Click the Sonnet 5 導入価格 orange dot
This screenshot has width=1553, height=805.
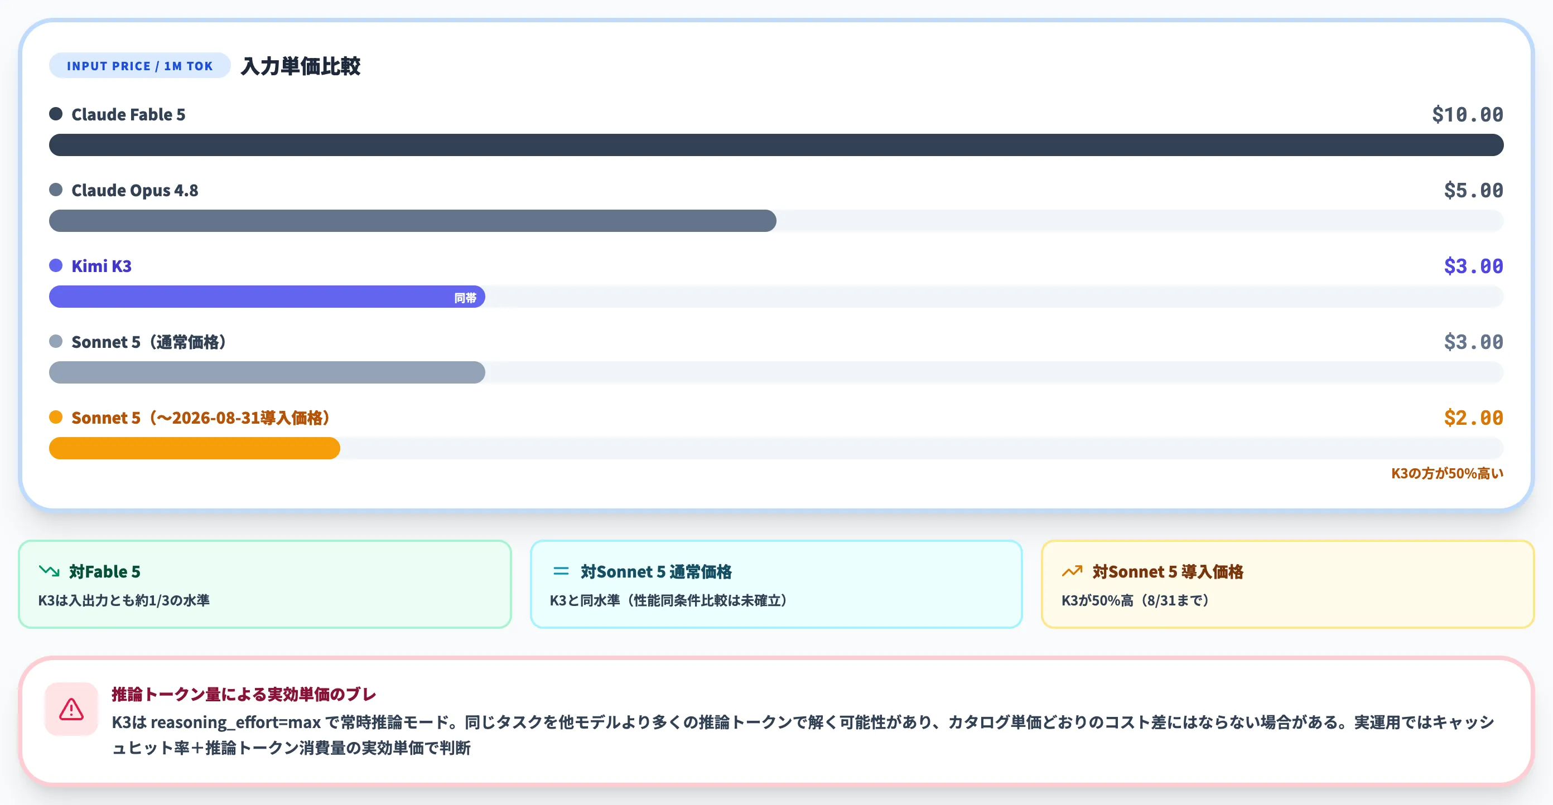tap(56, 418)
